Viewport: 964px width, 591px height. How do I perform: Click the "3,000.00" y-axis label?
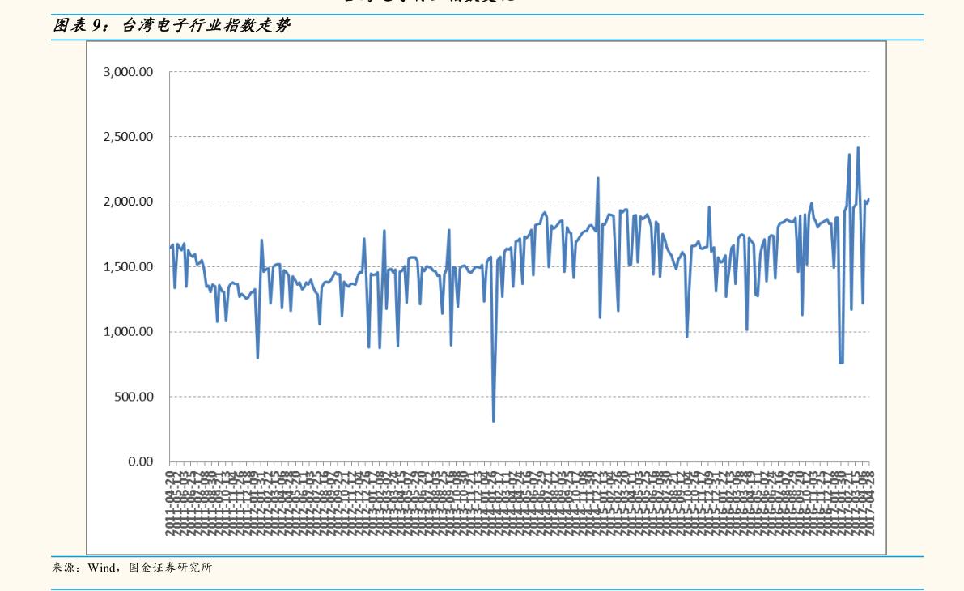click(128, 72)
